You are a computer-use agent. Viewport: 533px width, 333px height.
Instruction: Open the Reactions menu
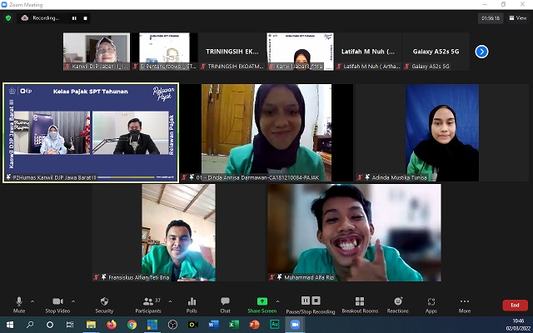(x=397, y=304)
